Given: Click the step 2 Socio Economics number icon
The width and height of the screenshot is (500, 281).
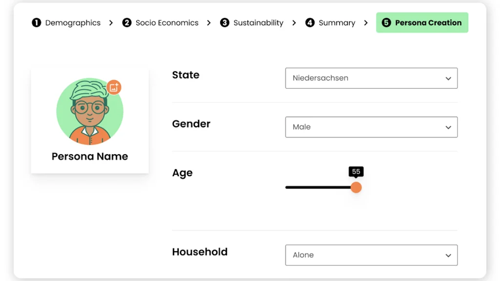Looking at the screenshot, I should [x=127, y=22].
